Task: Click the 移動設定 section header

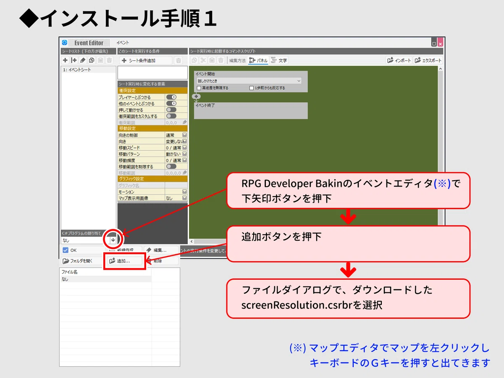Action: click(x=152, y=128)
